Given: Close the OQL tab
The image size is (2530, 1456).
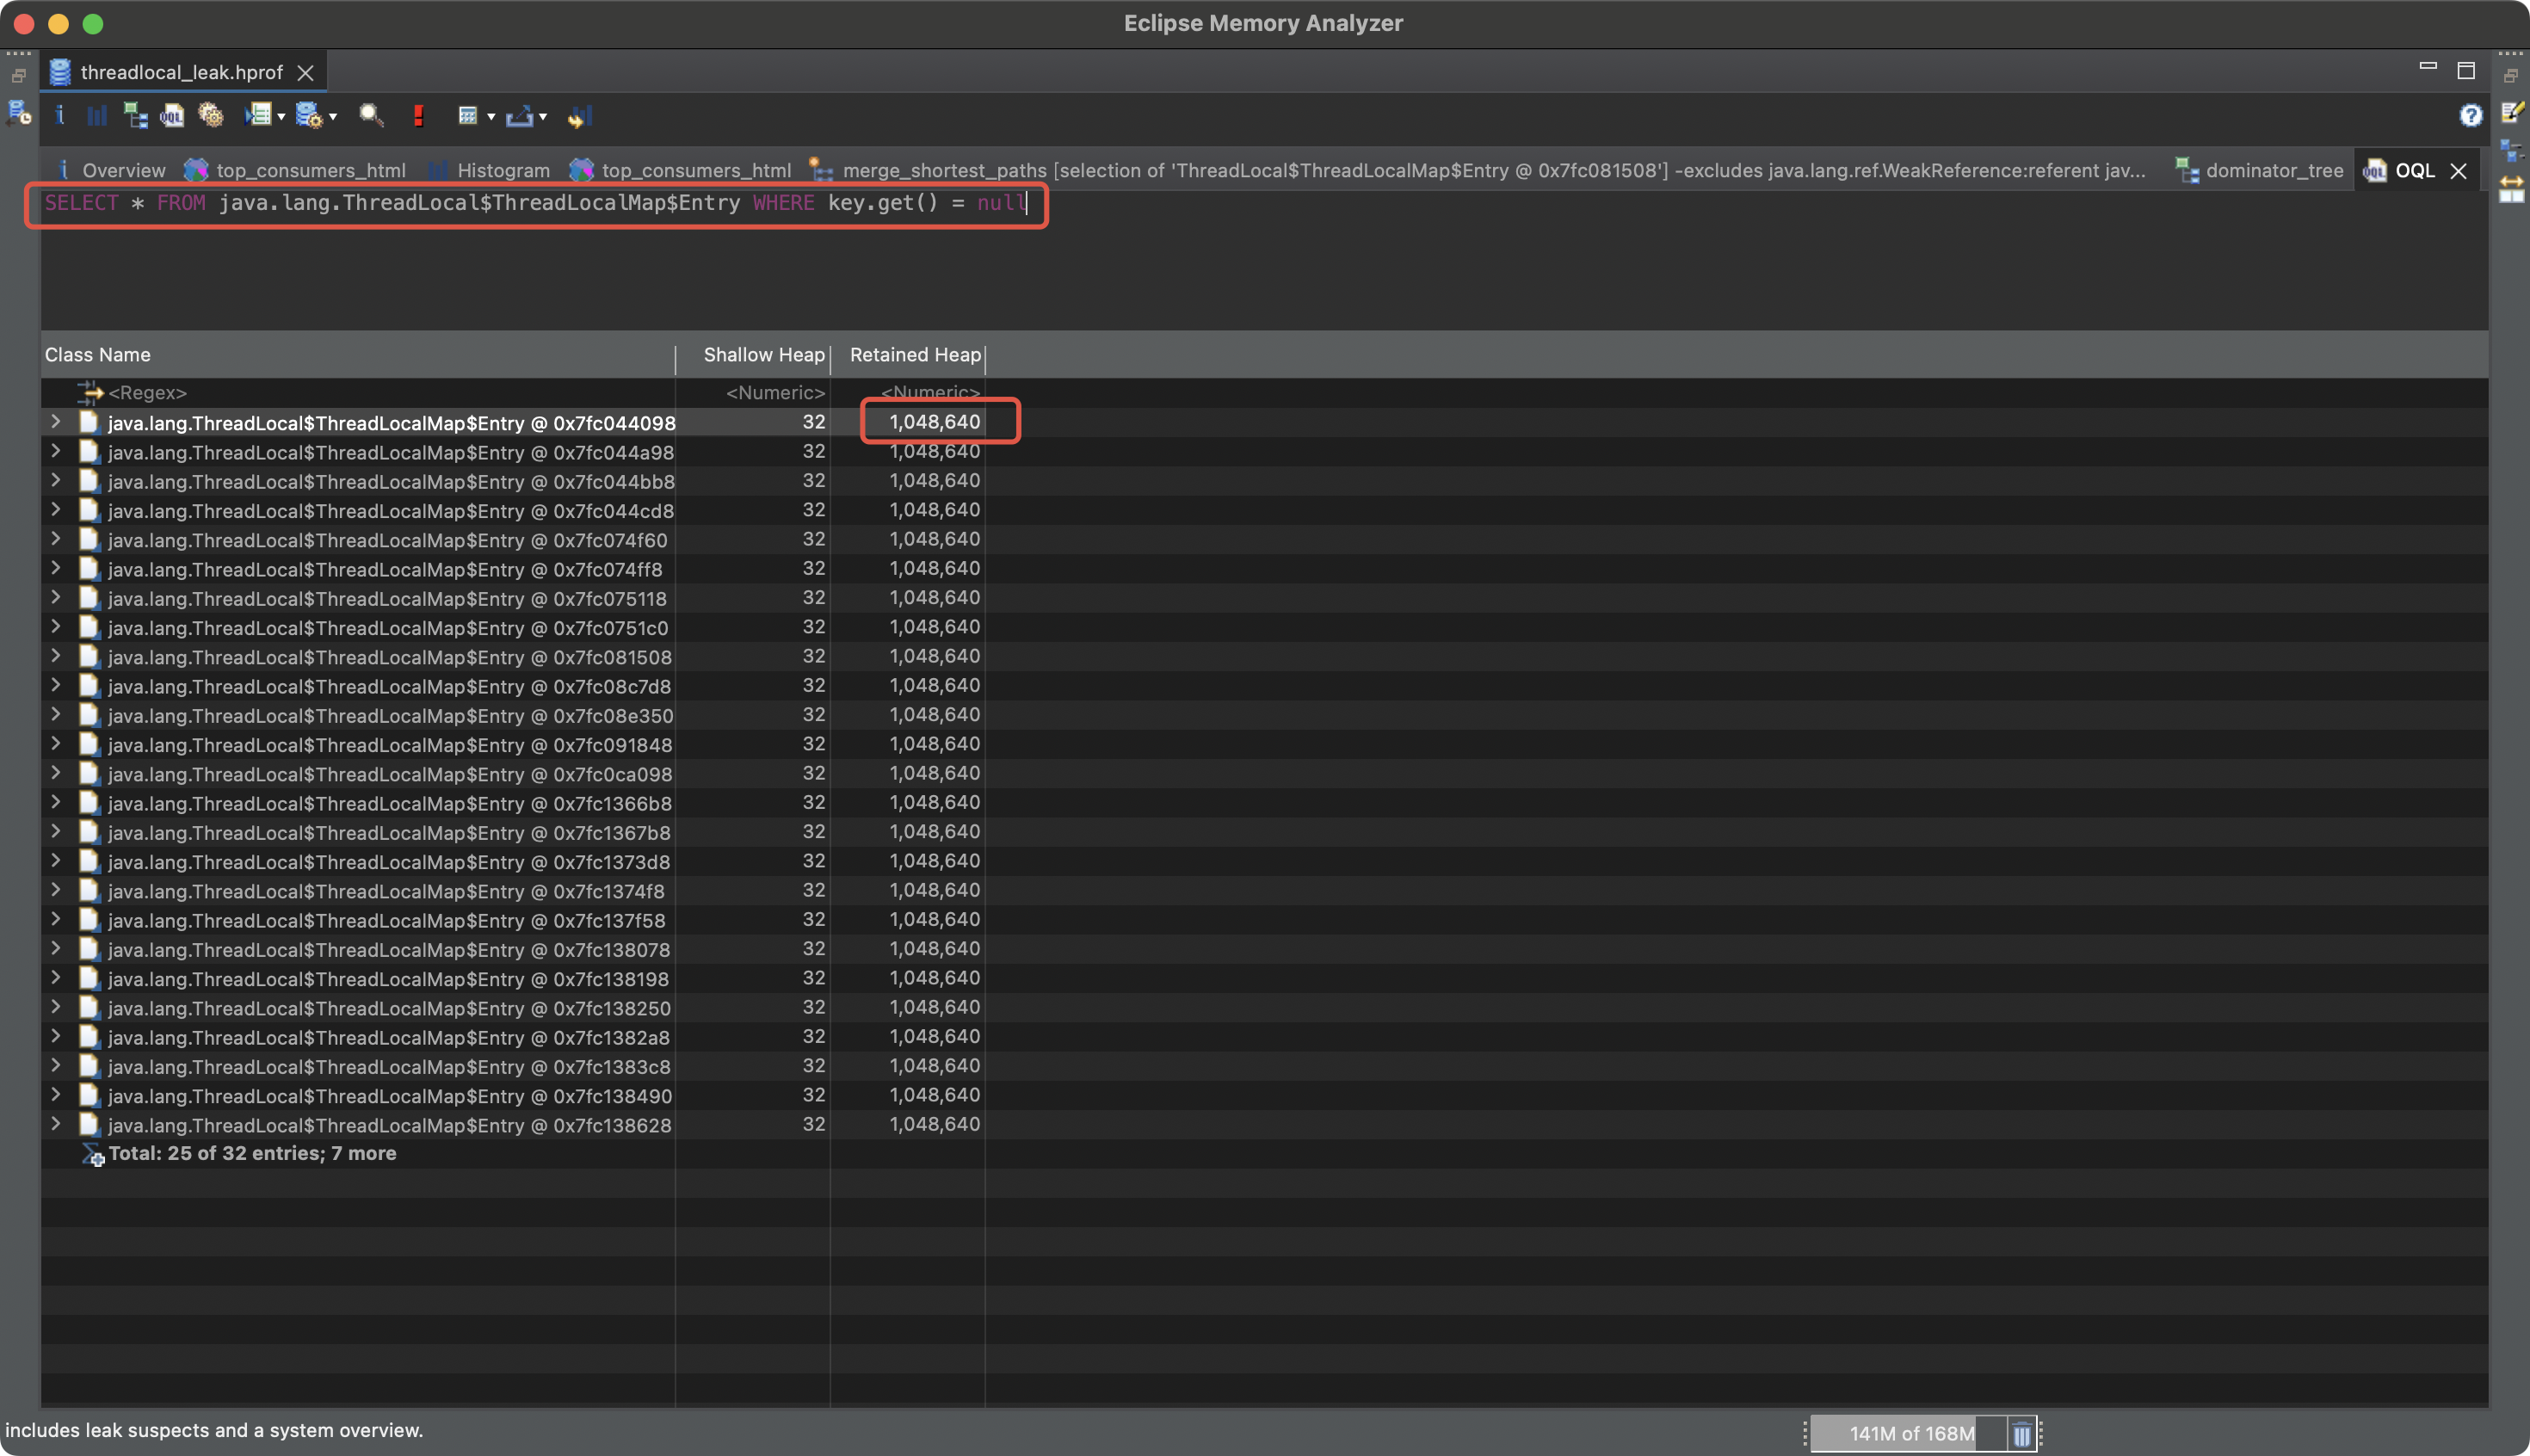Looking at the screenshot, I should coord(2458,171).
